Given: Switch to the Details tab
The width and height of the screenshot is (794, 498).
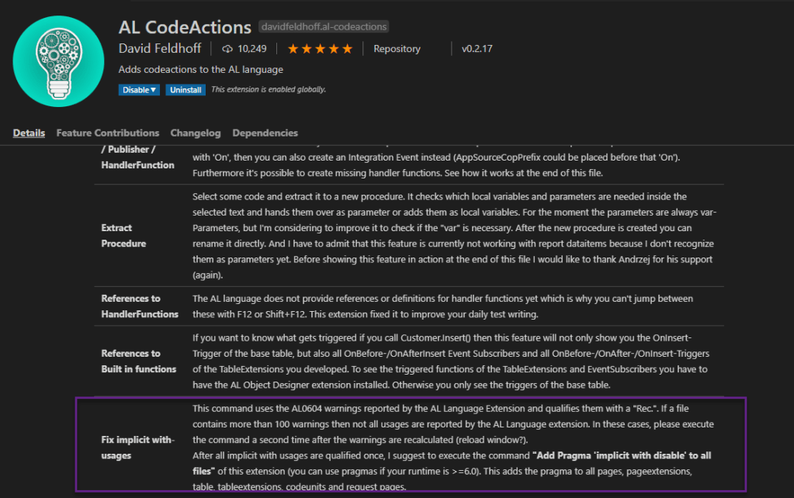Looking at the screenshot, I should [29, 133].
